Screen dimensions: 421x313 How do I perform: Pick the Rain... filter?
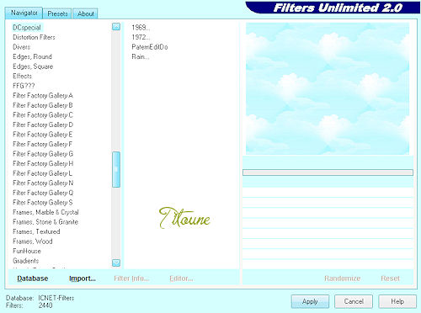141,56
